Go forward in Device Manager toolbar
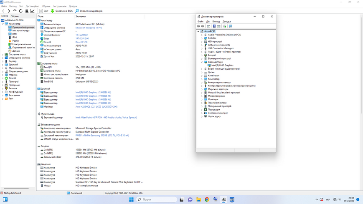Screen dimensions: 363x204 point(203,26)
